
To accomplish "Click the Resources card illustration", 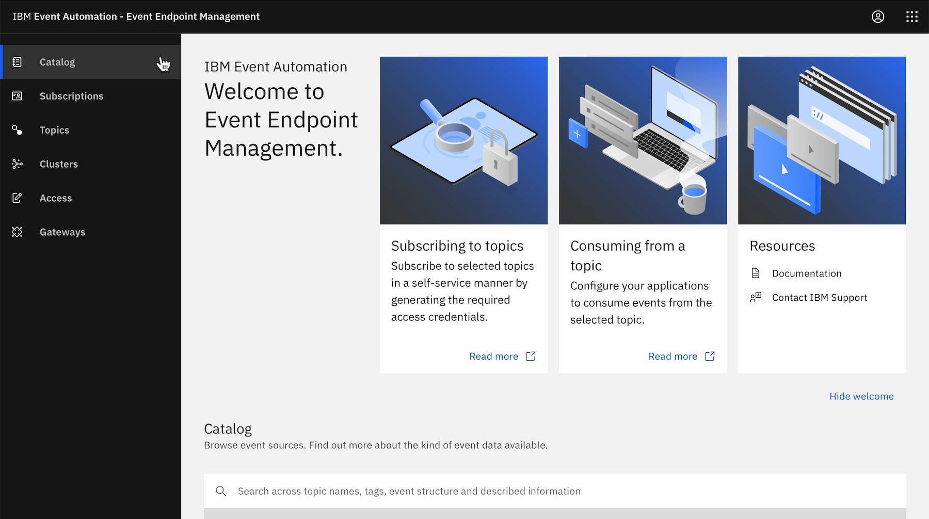I will pyautogui.click(x=822, y=140).
